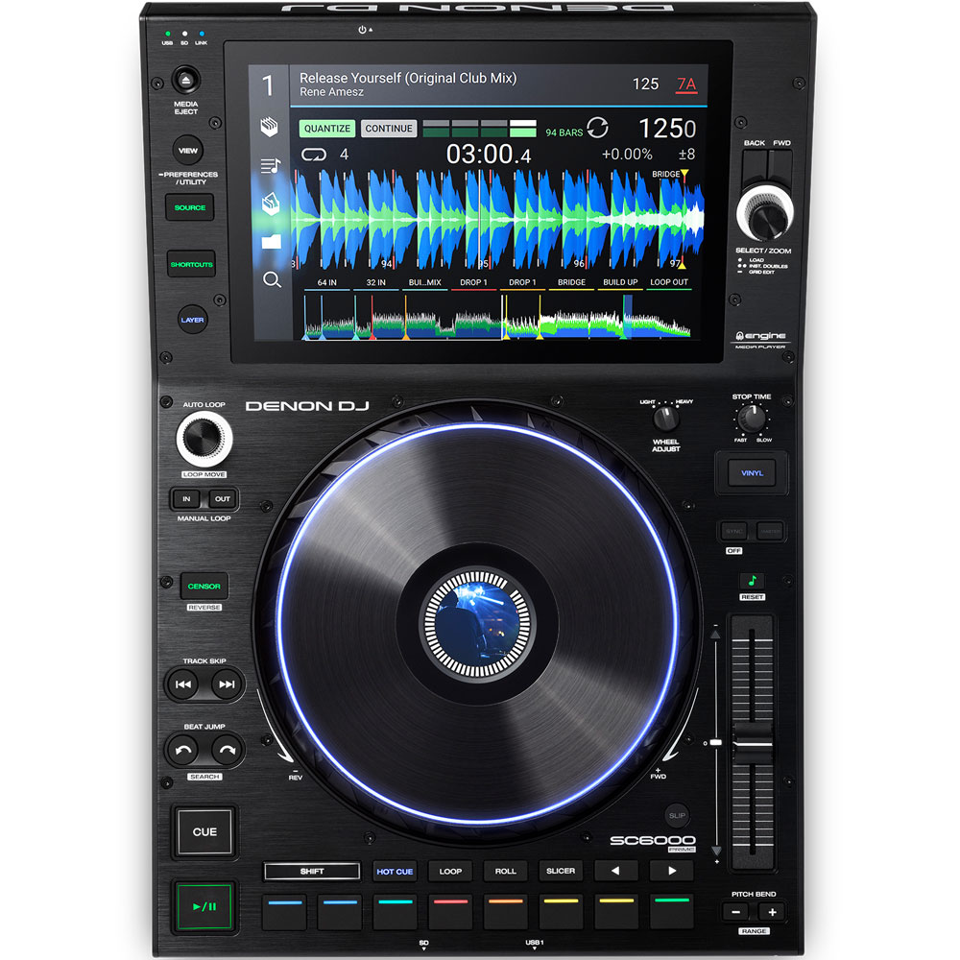Tap the Fwd button above Select/Zoom

pyautogui.click(x=780, y=166)
